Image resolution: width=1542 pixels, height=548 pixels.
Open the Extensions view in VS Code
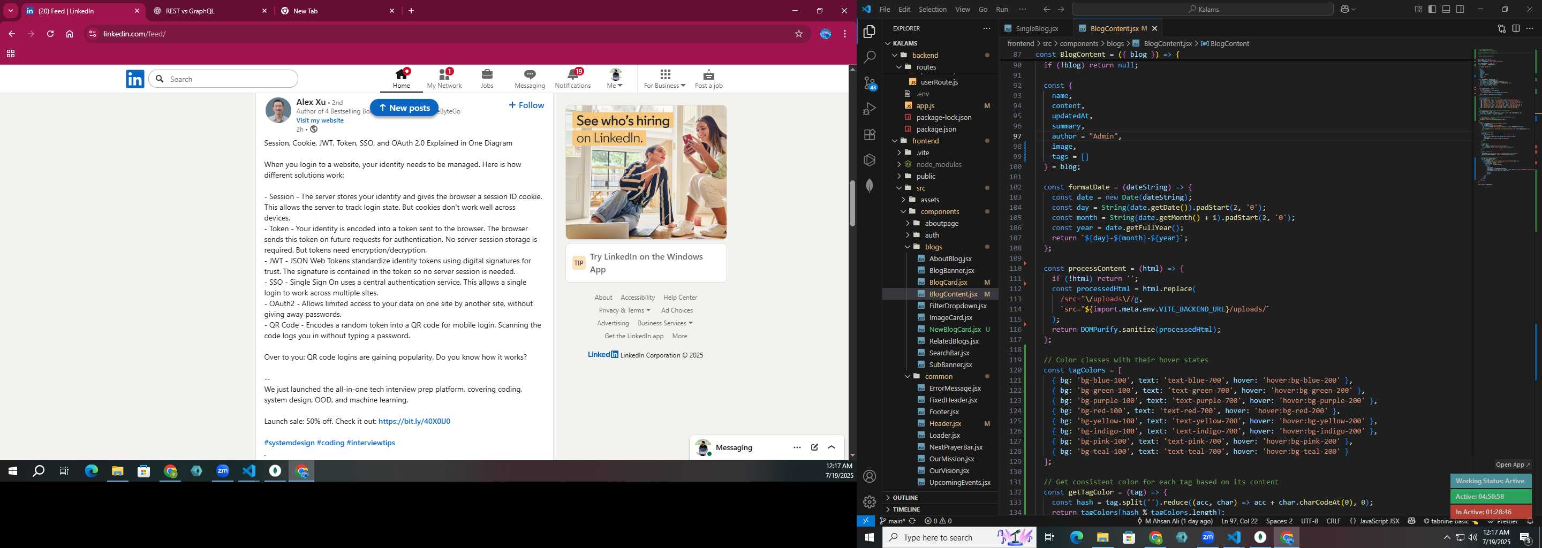(870, 135)
